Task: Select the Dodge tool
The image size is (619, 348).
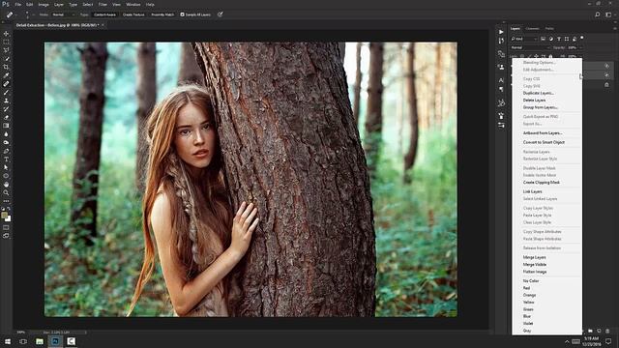Action: click(6, 142)
